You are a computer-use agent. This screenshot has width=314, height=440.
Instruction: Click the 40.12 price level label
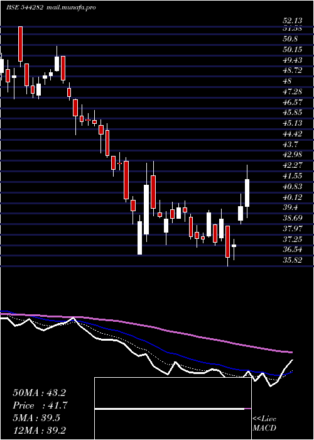coord(293,197)
